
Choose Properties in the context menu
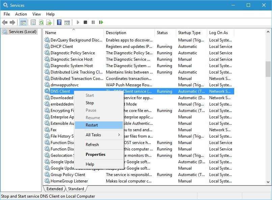click(99, 154)
